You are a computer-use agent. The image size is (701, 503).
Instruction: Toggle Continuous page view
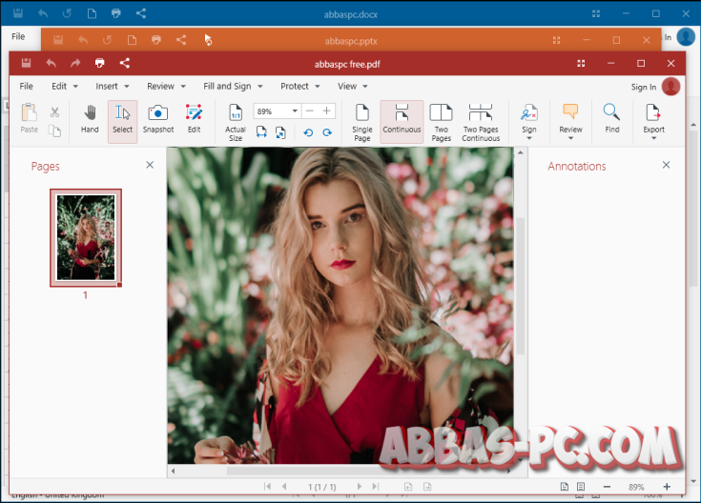[402, 122]
